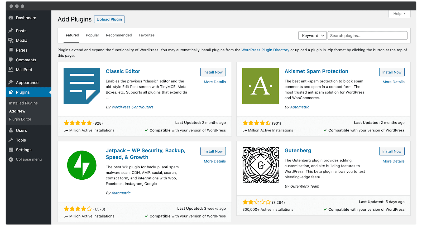Click the MailPoet M icon

tap(11, 69)
